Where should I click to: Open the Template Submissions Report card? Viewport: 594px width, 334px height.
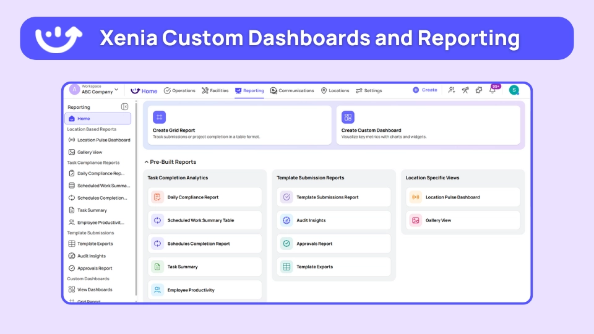(334, 197)
